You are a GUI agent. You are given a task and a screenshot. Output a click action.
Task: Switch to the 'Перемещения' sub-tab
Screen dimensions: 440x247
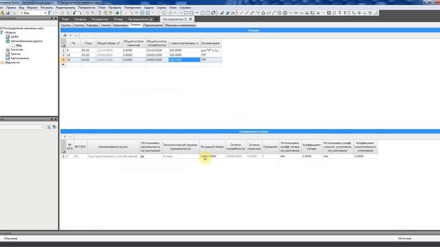(153, 25)
